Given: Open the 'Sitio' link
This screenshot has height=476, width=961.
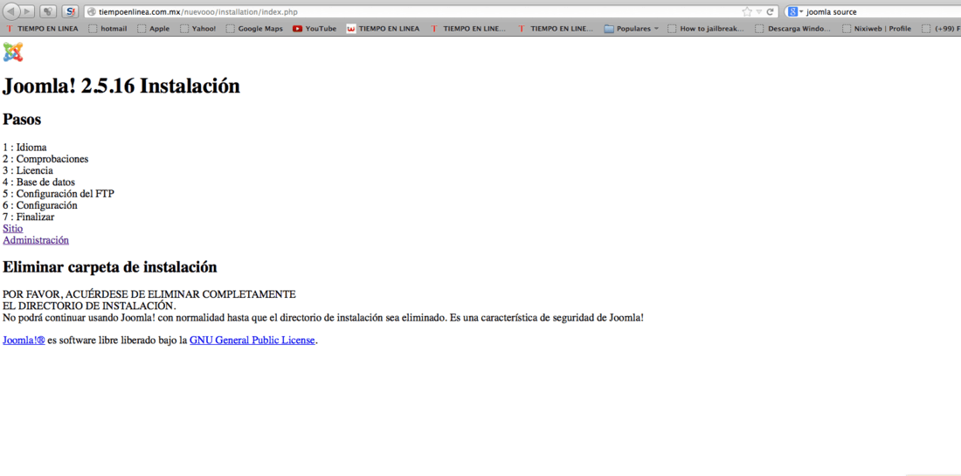Looking at the screenshot, I should point(13,229).
